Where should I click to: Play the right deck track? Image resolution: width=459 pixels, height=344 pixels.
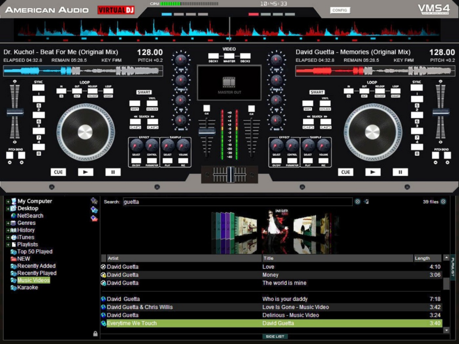pyautogui.click(x=373, y=172)
